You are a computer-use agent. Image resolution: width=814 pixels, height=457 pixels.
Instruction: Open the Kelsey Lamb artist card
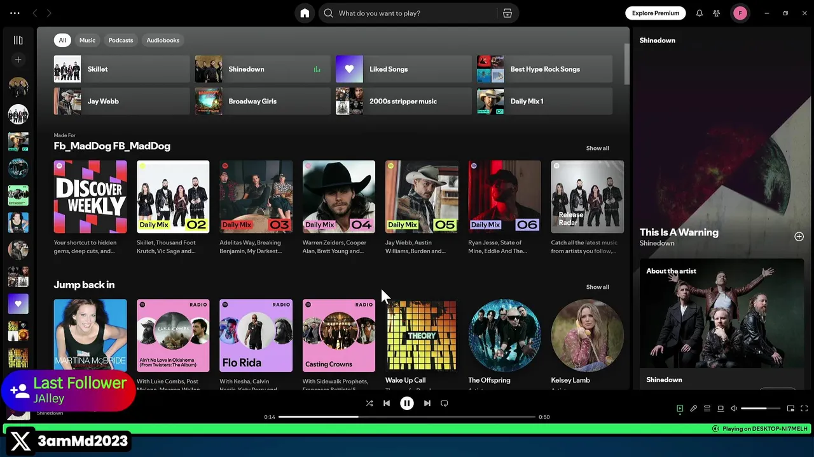click(x=588, y=344)
